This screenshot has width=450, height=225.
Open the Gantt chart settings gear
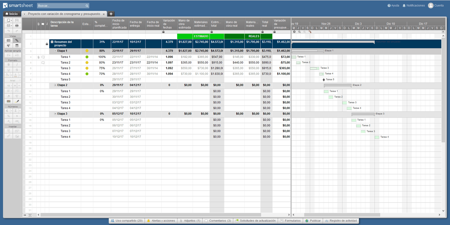point(294,32)
